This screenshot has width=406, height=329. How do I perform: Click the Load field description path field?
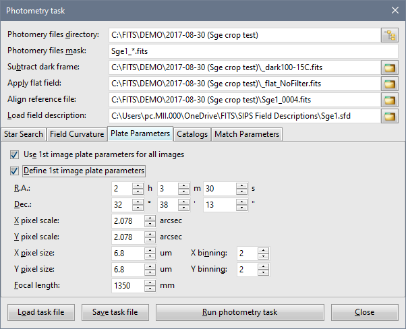pos(245,116)
